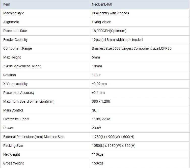Screen dimensions: 190x168
Task: Select the 'Placement Accuracy' label
Action: point(19,93)
